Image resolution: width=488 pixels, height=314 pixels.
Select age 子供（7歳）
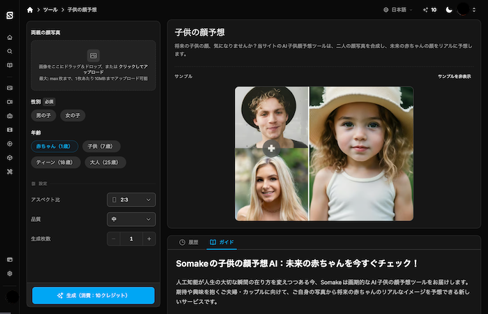coord(102,147)
